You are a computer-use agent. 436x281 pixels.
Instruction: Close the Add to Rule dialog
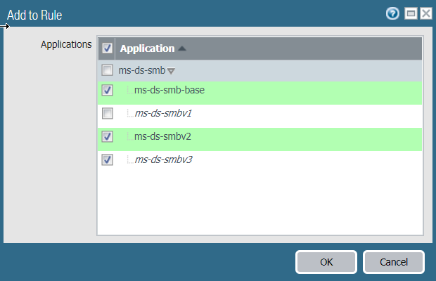pos(425,13)
